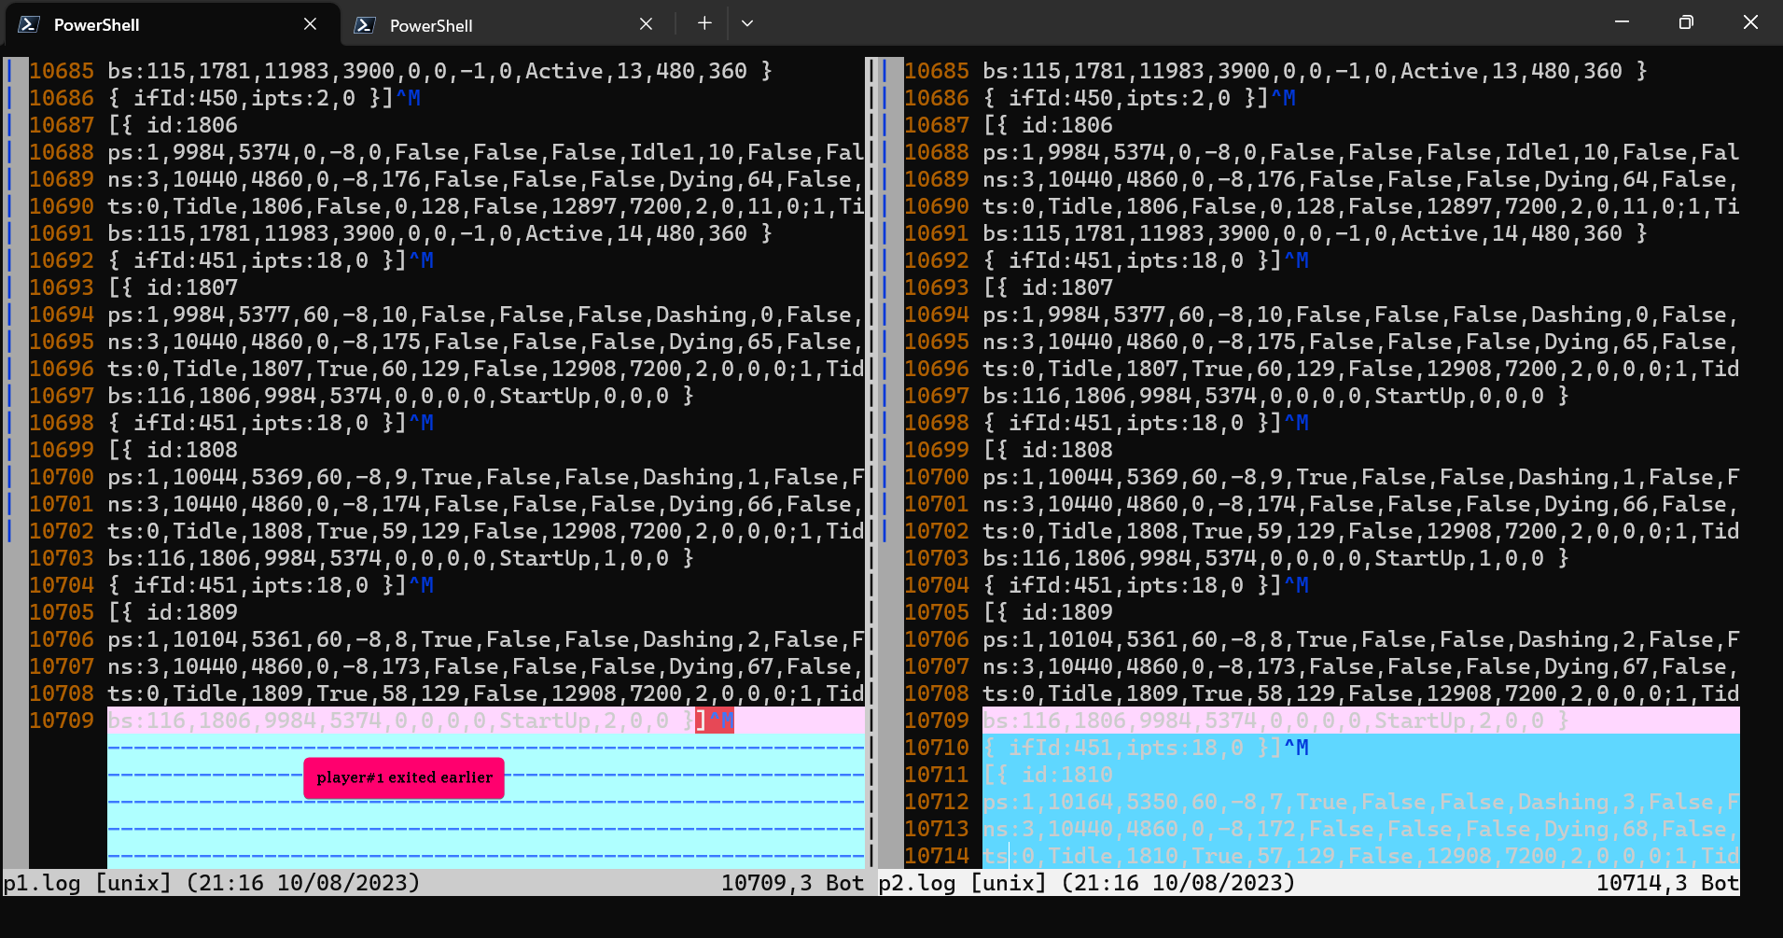Image resolution: width=1783 pixels, height=938 pixels.
Task: Click line 10691 bs text in right pane
Action: click(x=1315, y=233)
